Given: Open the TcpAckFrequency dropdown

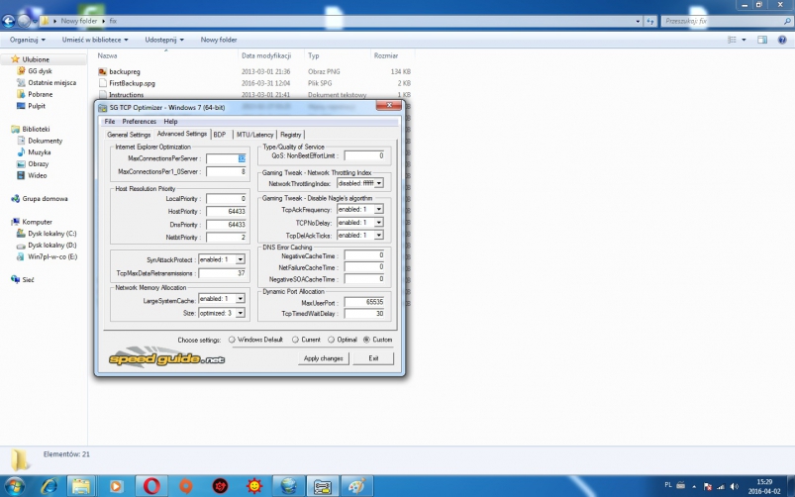Looking at the screenshot, I should [x=358, y=210].
